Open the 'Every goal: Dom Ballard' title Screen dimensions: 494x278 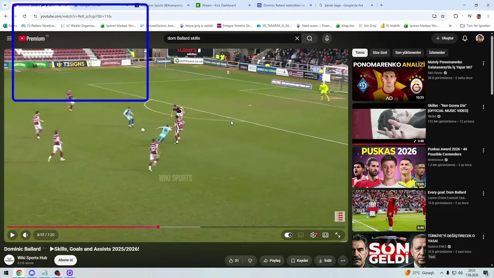(447, 192)
